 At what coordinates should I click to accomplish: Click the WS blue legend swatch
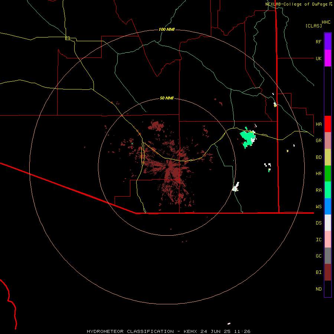pos(328,206)
